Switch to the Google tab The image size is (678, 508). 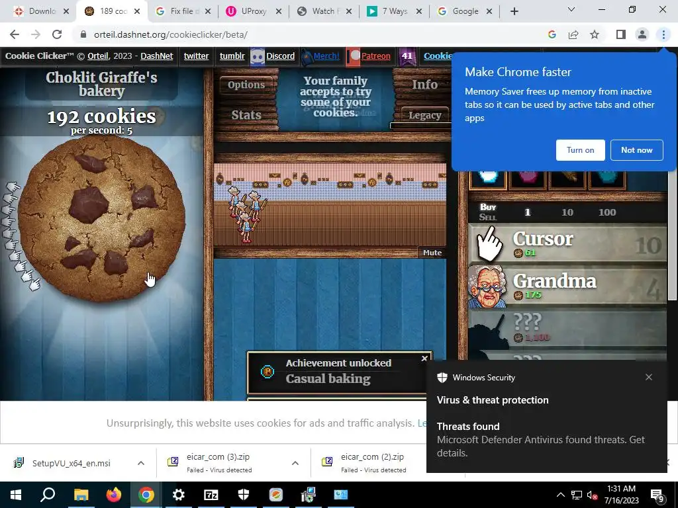point(465,11)
